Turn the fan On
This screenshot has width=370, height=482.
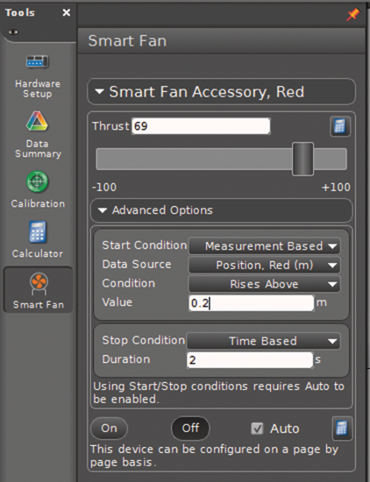pyautogui.click(x=109, y=429)
